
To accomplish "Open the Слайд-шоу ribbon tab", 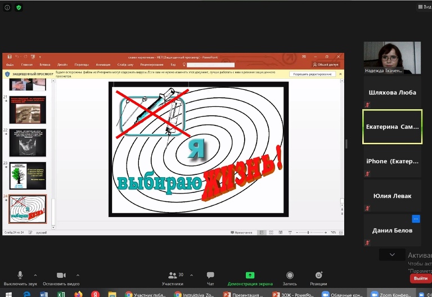I will click(125, 65).
